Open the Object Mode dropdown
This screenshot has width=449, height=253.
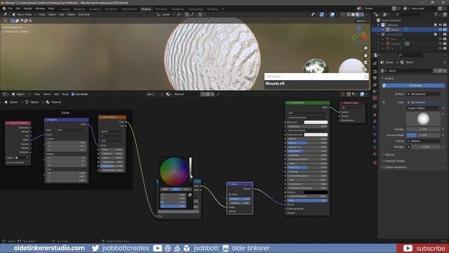pyautogui.click(x=24, y=14)
